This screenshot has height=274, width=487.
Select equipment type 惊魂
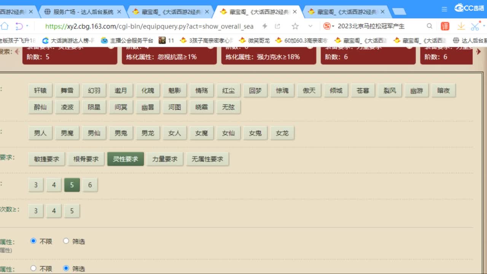click(282, 91)
